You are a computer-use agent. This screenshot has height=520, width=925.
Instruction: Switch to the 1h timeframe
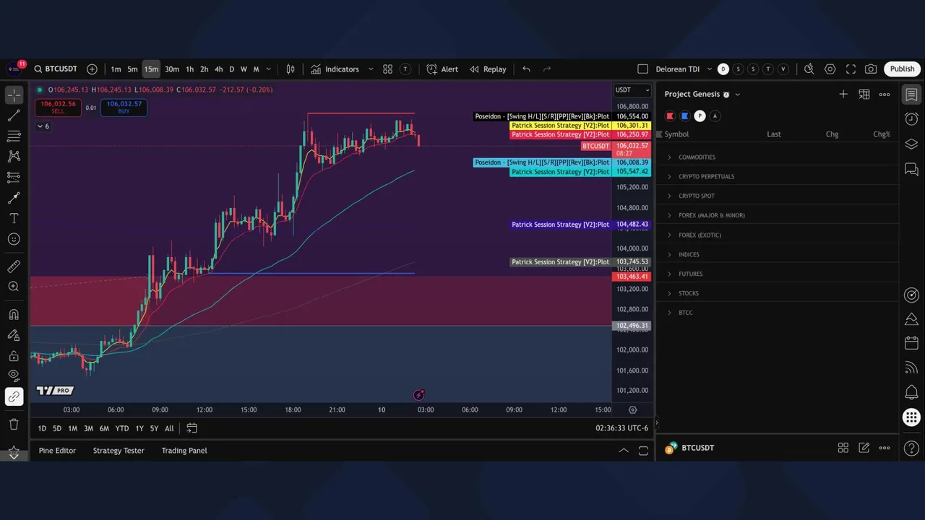(x=189, y=69)
